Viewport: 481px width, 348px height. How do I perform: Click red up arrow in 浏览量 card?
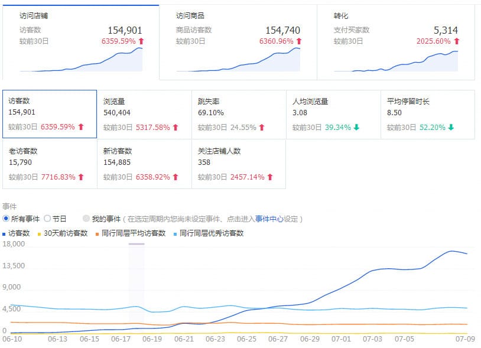pyautogui.click(x=175, y=127)
